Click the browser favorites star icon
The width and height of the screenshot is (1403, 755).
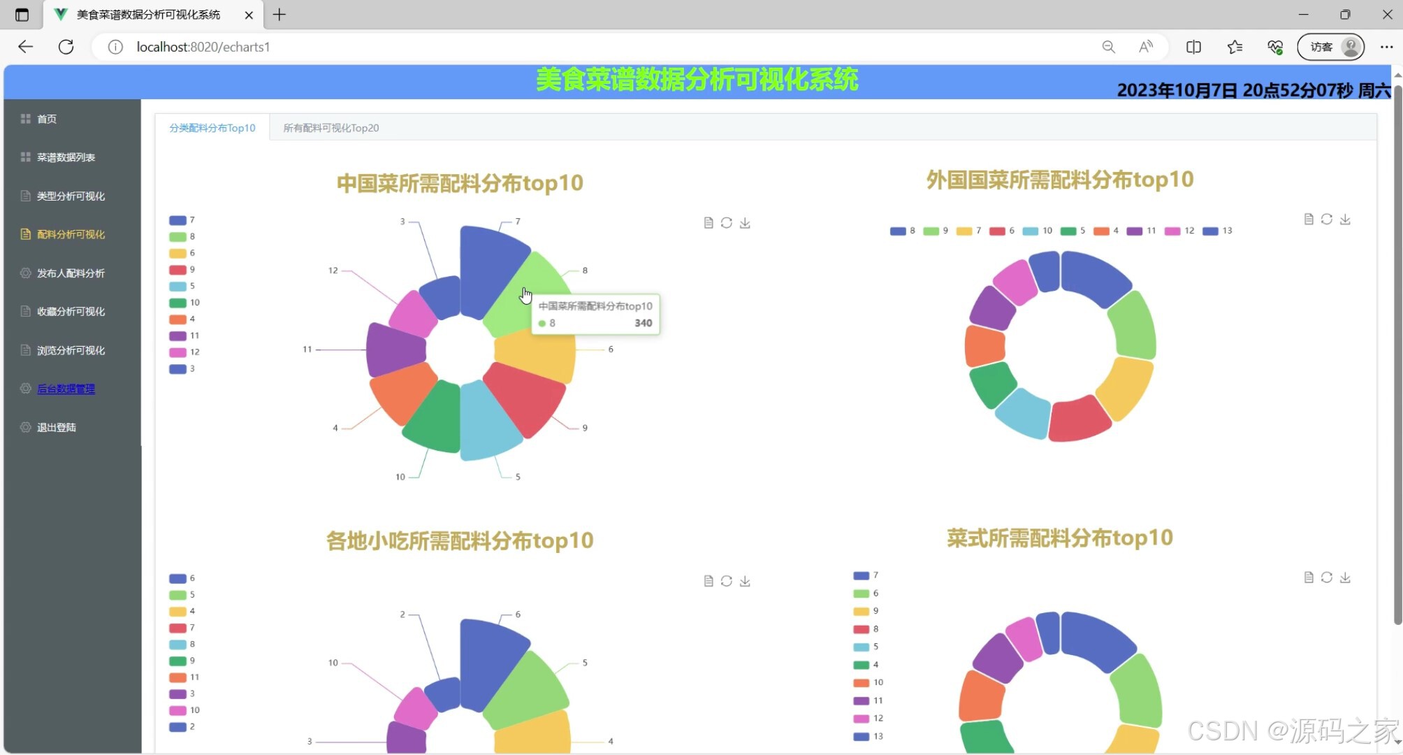click(1235, 47)
